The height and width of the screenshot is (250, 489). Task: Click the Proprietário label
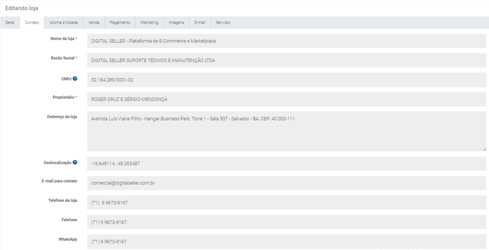(64, 98)
